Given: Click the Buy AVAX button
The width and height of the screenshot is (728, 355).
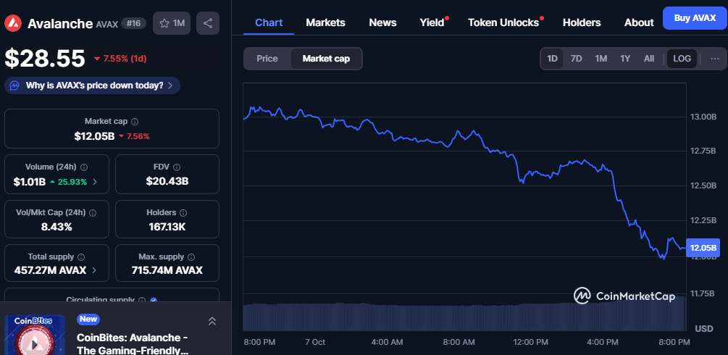Looking at the screenshot, I should (x=694, y=17).
